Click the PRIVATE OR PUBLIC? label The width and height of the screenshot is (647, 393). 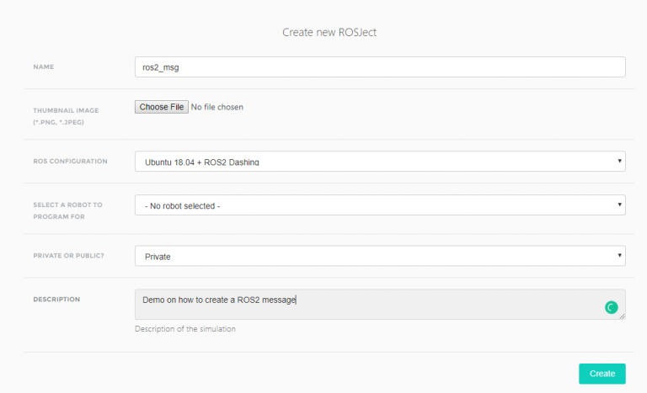click(x=70, y=255)
